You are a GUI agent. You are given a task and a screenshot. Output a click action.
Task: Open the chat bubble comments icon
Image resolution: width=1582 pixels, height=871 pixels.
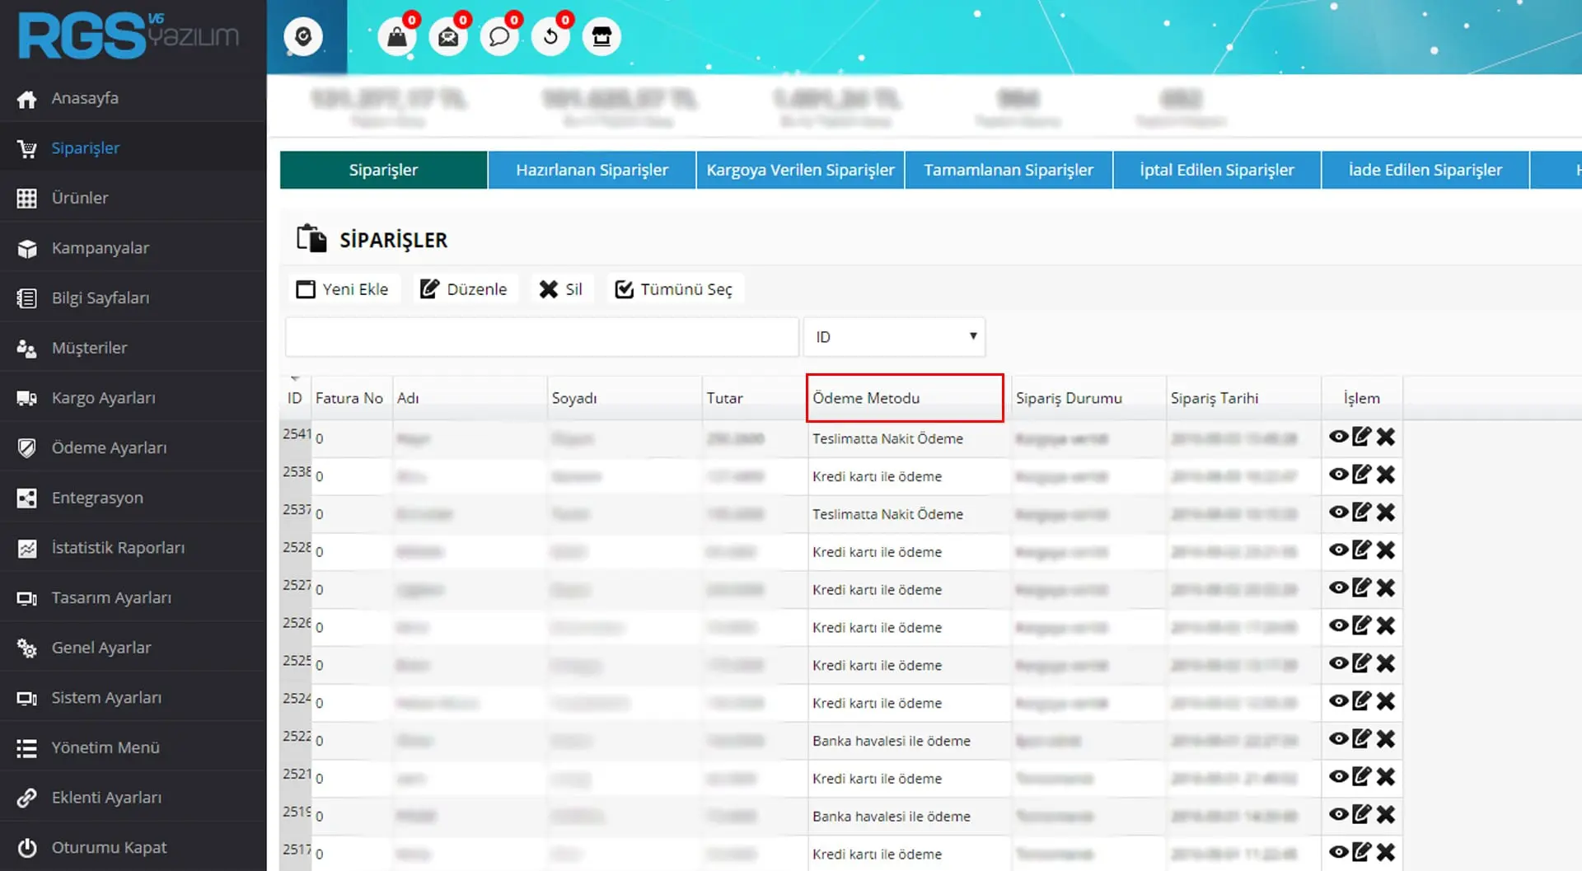(x=499, y=37)
